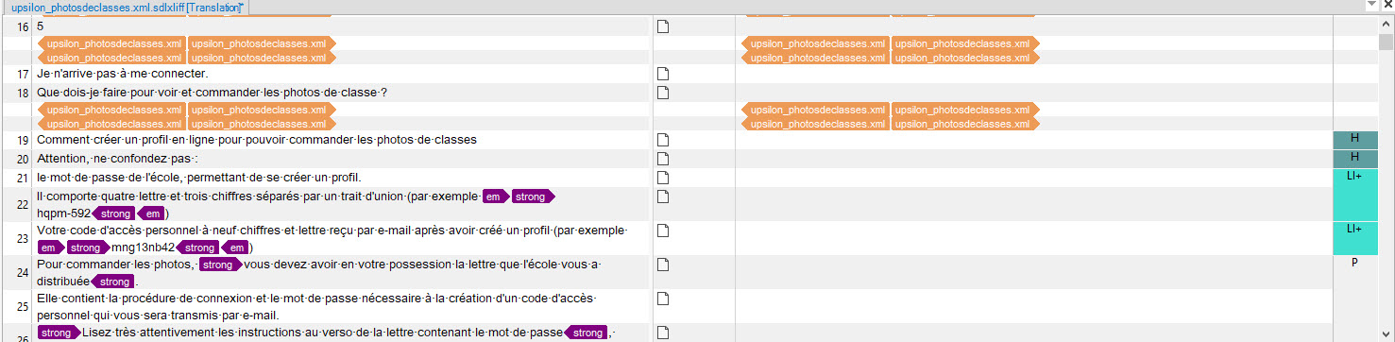This screenshot has width=1395, height=342.
Task: Select first orange upsilon_photosdeclasses.xml tag under segment 16
Action: coord(111,43)
